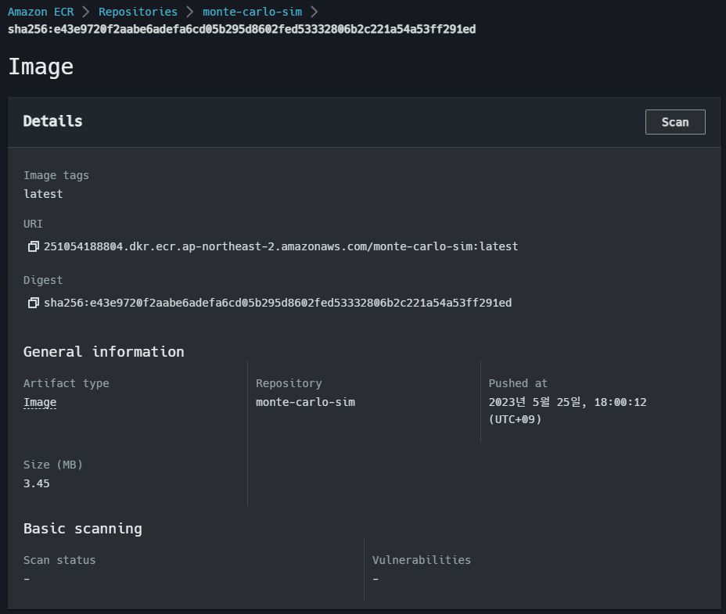Click the Artifact type label
This screenshot has height=614, width=726.
click(66, 383)
